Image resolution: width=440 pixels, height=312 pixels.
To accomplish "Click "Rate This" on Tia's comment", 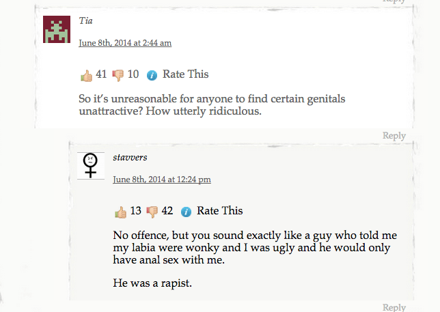I will point(185,74).
